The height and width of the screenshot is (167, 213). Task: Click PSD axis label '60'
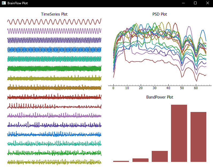tap(196, 88)
